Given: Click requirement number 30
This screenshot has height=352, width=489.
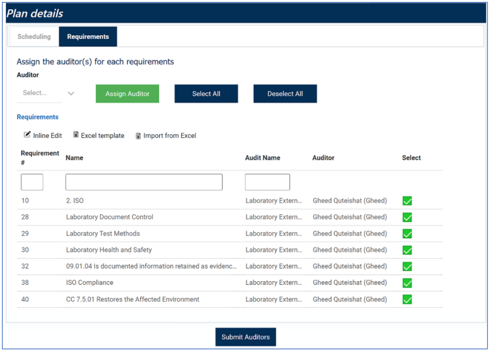Looking at the screenshot, I should 25,250.
